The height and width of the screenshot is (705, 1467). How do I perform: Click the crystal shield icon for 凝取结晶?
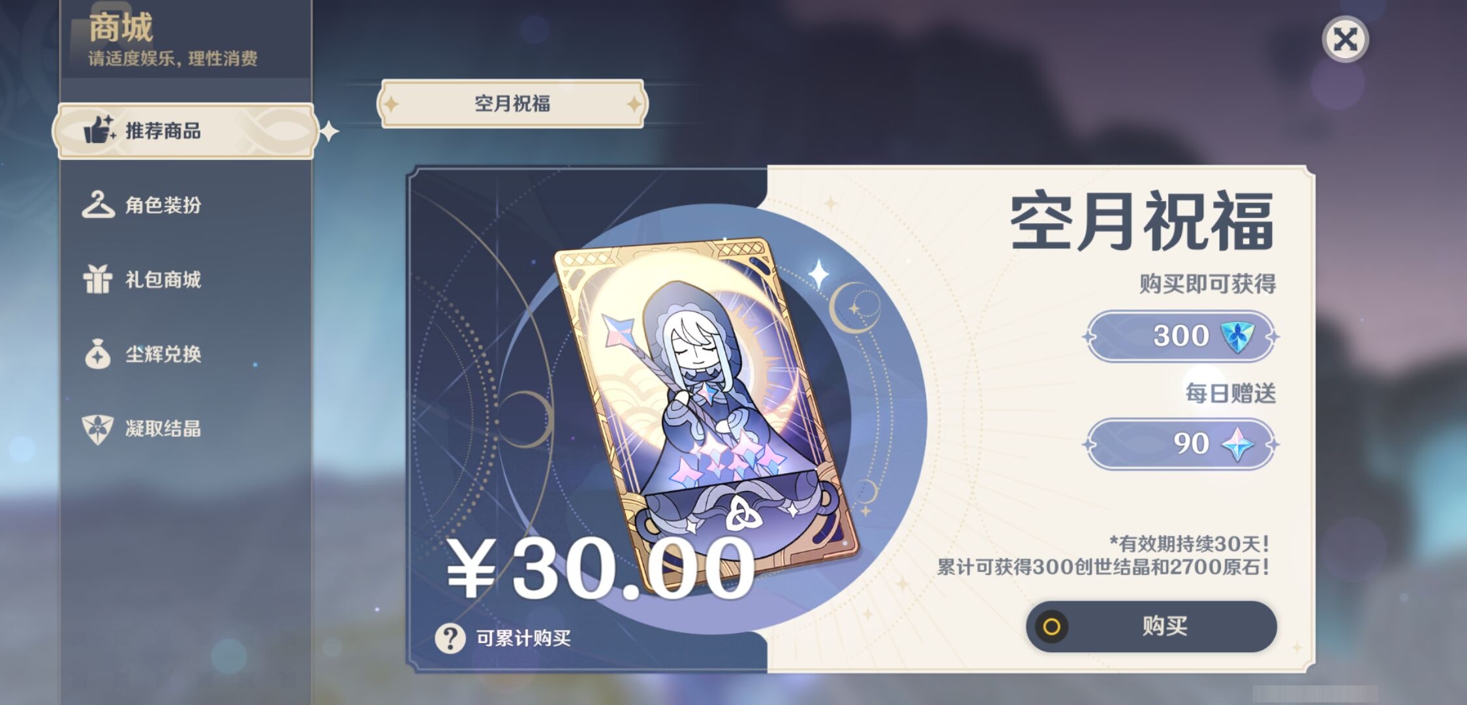[98, 429]
